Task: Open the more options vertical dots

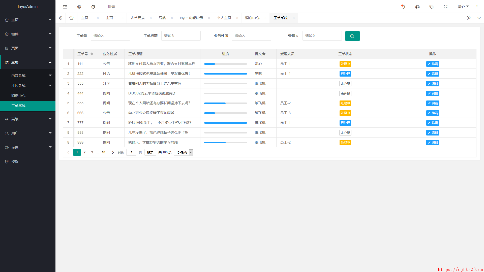Action: coord(477,7)
